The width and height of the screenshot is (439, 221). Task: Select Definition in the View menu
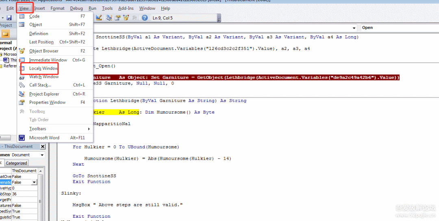[x=55, y=34]
